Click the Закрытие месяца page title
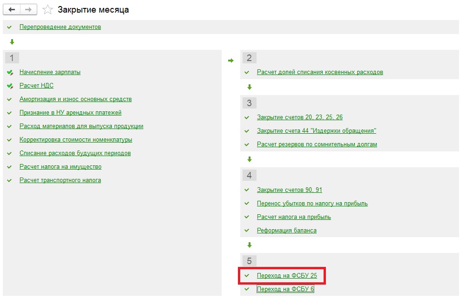 (93, 10)
